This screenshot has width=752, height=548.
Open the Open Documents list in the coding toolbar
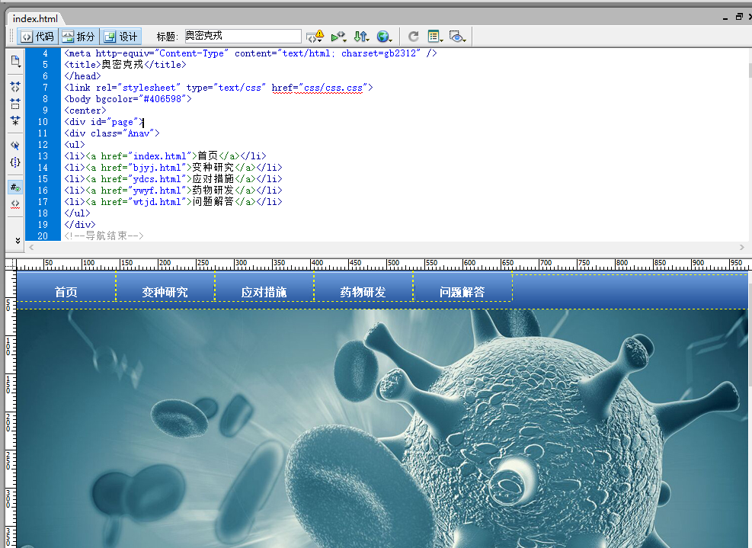15,62
